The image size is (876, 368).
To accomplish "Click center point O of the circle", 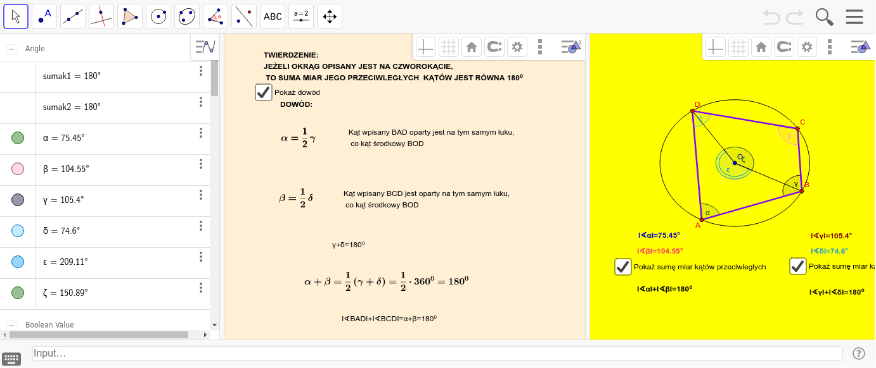I will [x=735, y=163].
